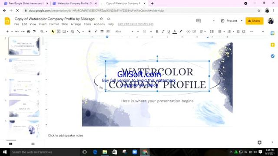Open the Arrange menu

(76, 24)
